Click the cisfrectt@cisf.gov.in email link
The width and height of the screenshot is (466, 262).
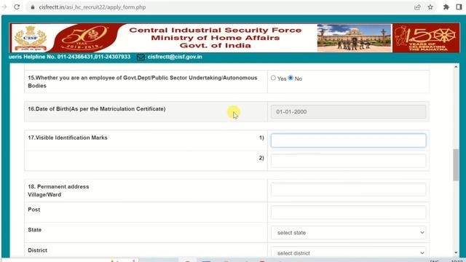(x=175, y=57)
